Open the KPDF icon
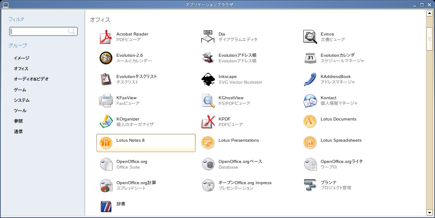The image size is (435, 218). [208, 122]
